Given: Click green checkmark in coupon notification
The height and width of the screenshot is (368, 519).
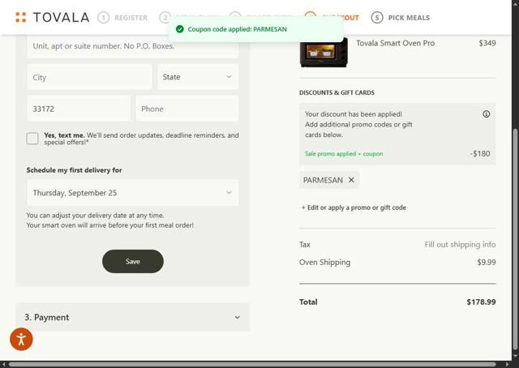Looking at the screenshot, I should [x=180, y=29].
